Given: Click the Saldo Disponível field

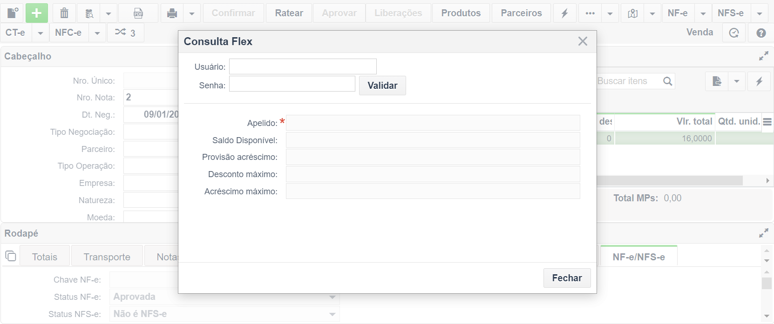Looking at the screenshot, I should tap(433, 140).
